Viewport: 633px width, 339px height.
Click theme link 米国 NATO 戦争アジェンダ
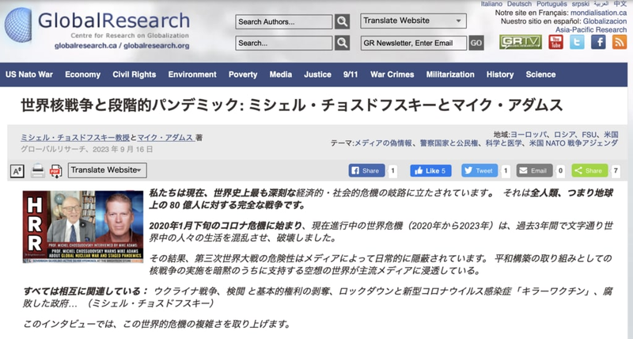(x=574, y=143)
